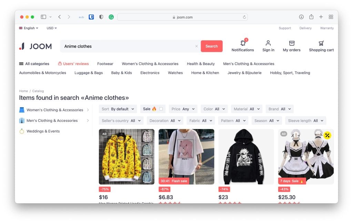Open the Safari sidebar toggle icon
This screenshot has height=223, width=353.
[43, 17]
